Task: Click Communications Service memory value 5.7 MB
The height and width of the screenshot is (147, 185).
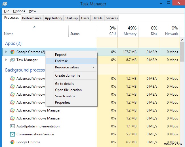Action: 131,134
